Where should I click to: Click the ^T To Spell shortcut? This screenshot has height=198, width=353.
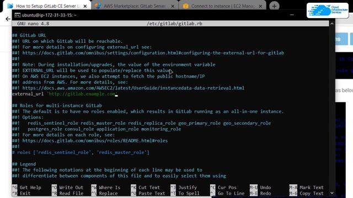click(x=185, y=193)
